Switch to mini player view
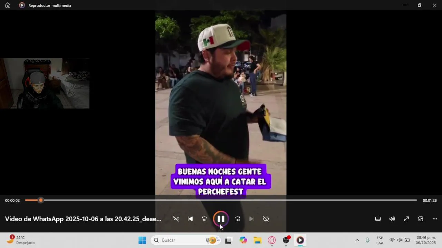This screenshot has width=442, height=248. (x=421, y=219)
